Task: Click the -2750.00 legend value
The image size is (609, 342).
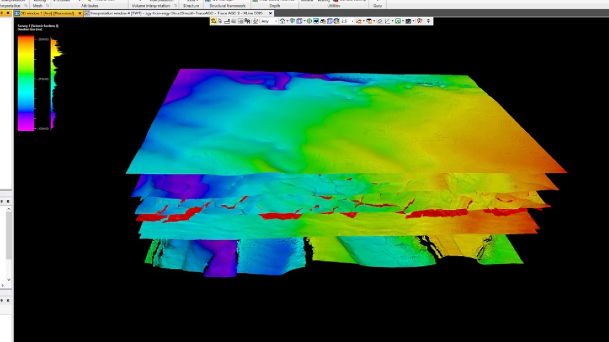Action: click(42, 80)
